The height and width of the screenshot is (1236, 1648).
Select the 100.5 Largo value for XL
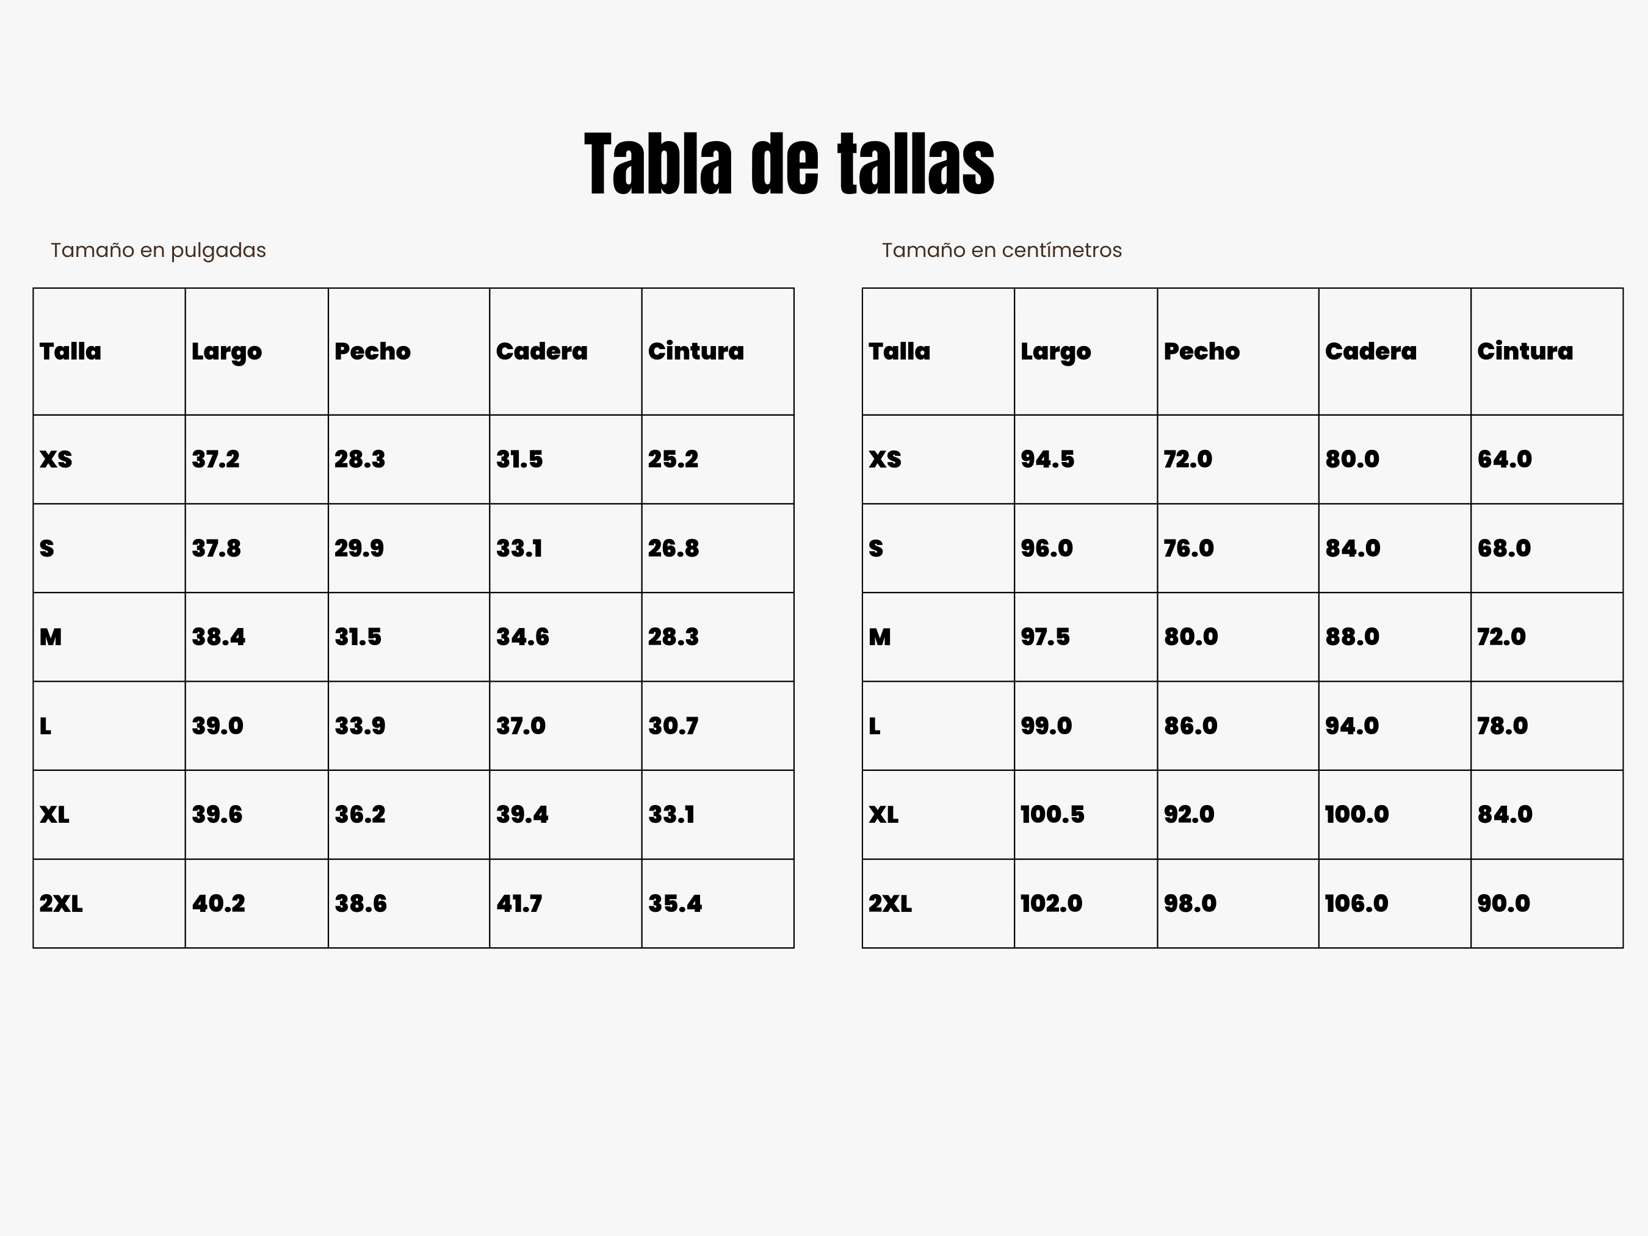coord(1052,814)
